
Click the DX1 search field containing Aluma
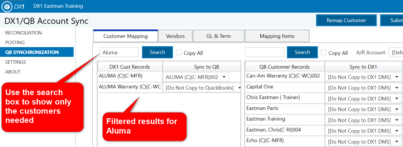click(119, 52)
